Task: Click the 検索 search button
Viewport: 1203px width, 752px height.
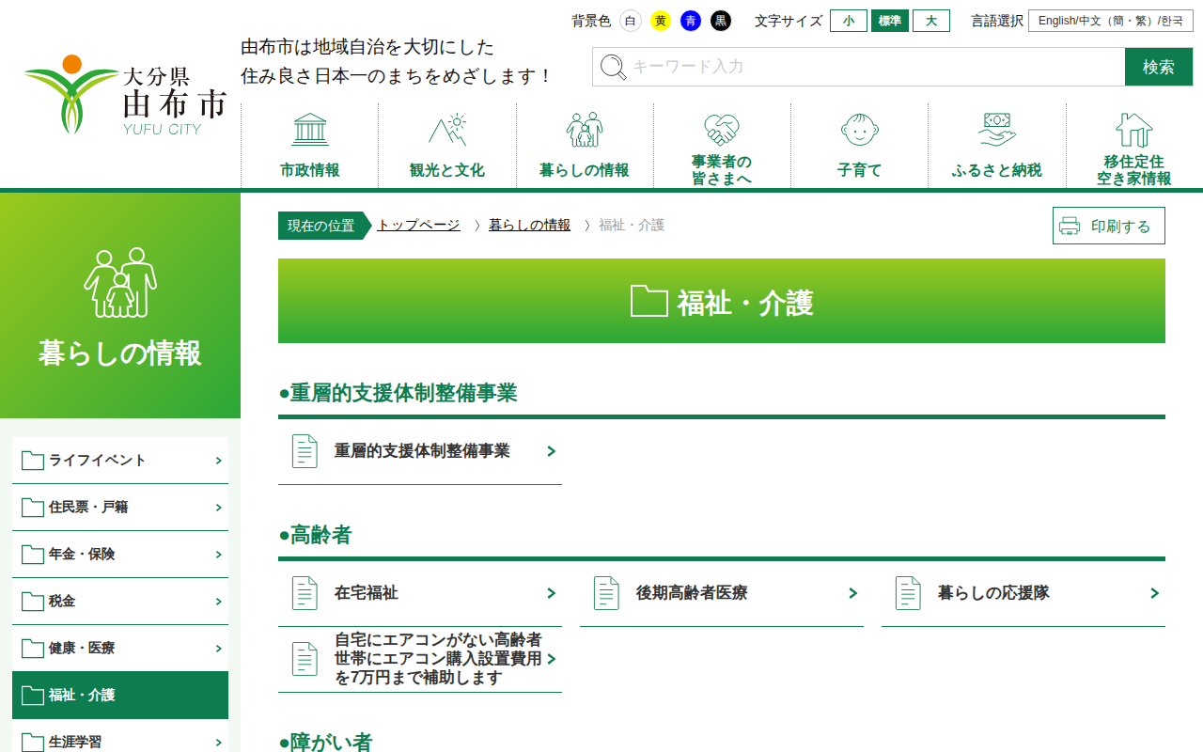Action: coord(1158,67)
